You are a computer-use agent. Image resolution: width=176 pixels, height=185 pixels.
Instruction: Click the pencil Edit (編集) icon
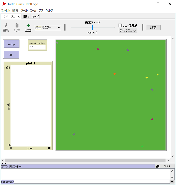[6, 25]
